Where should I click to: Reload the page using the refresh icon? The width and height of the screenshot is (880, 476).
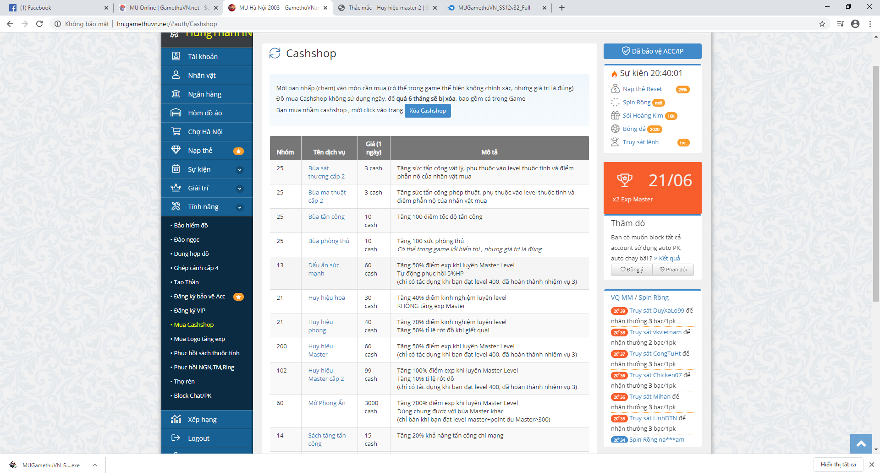(x=39, y=24)
